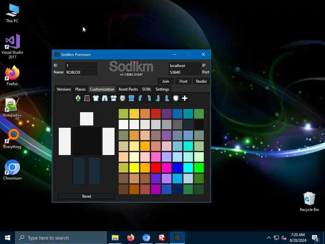Click the ID input field
This screenshot has height=244, width=325.
tap(81, 65)
